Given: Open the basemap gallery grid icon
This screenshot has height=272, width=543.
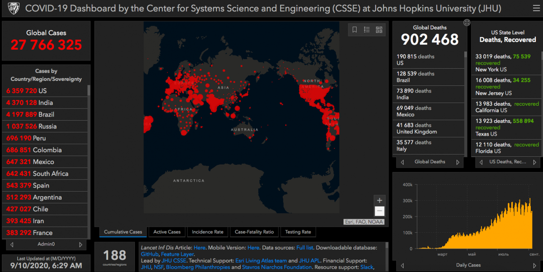Looking at the screenshot, I should point(379,30).
